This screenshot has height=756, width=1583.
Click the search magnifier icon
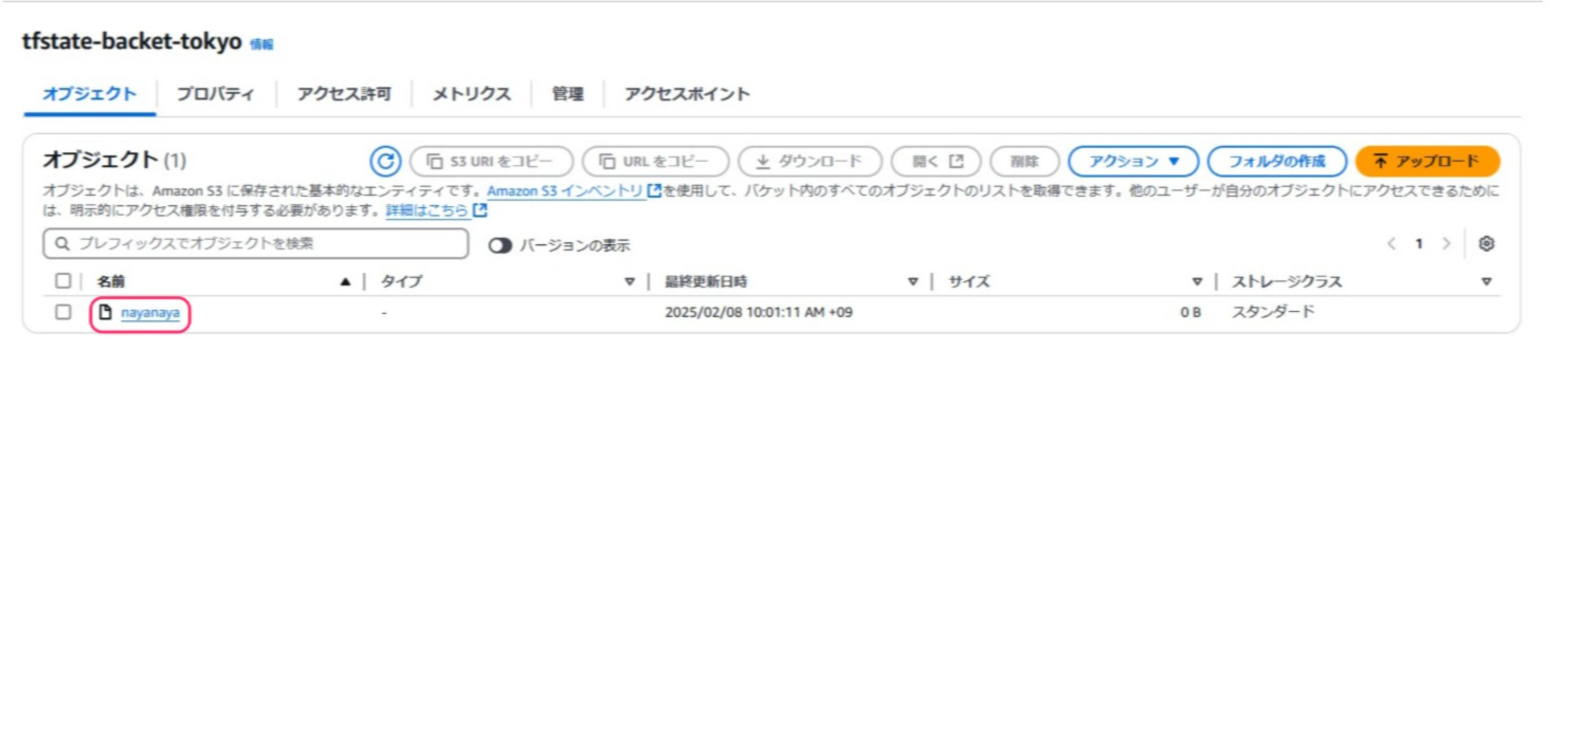(62, 244)
